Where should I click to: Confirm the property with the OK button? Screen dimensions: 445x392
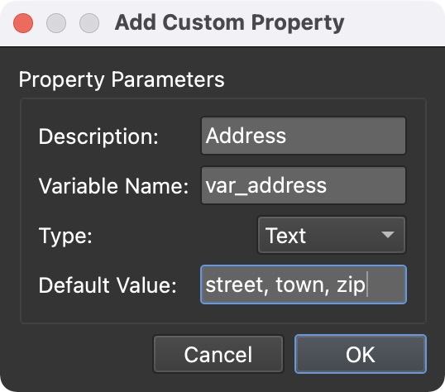(x=361, y=354)
